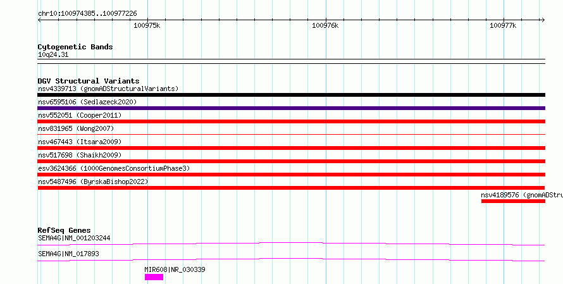
Task: Click the purple bar of nsv6595106
Action: [x=291, y=108]
